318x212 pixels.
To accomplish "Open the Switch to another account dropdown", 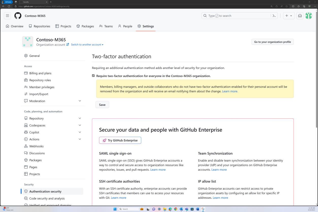I will click(87, 44).
